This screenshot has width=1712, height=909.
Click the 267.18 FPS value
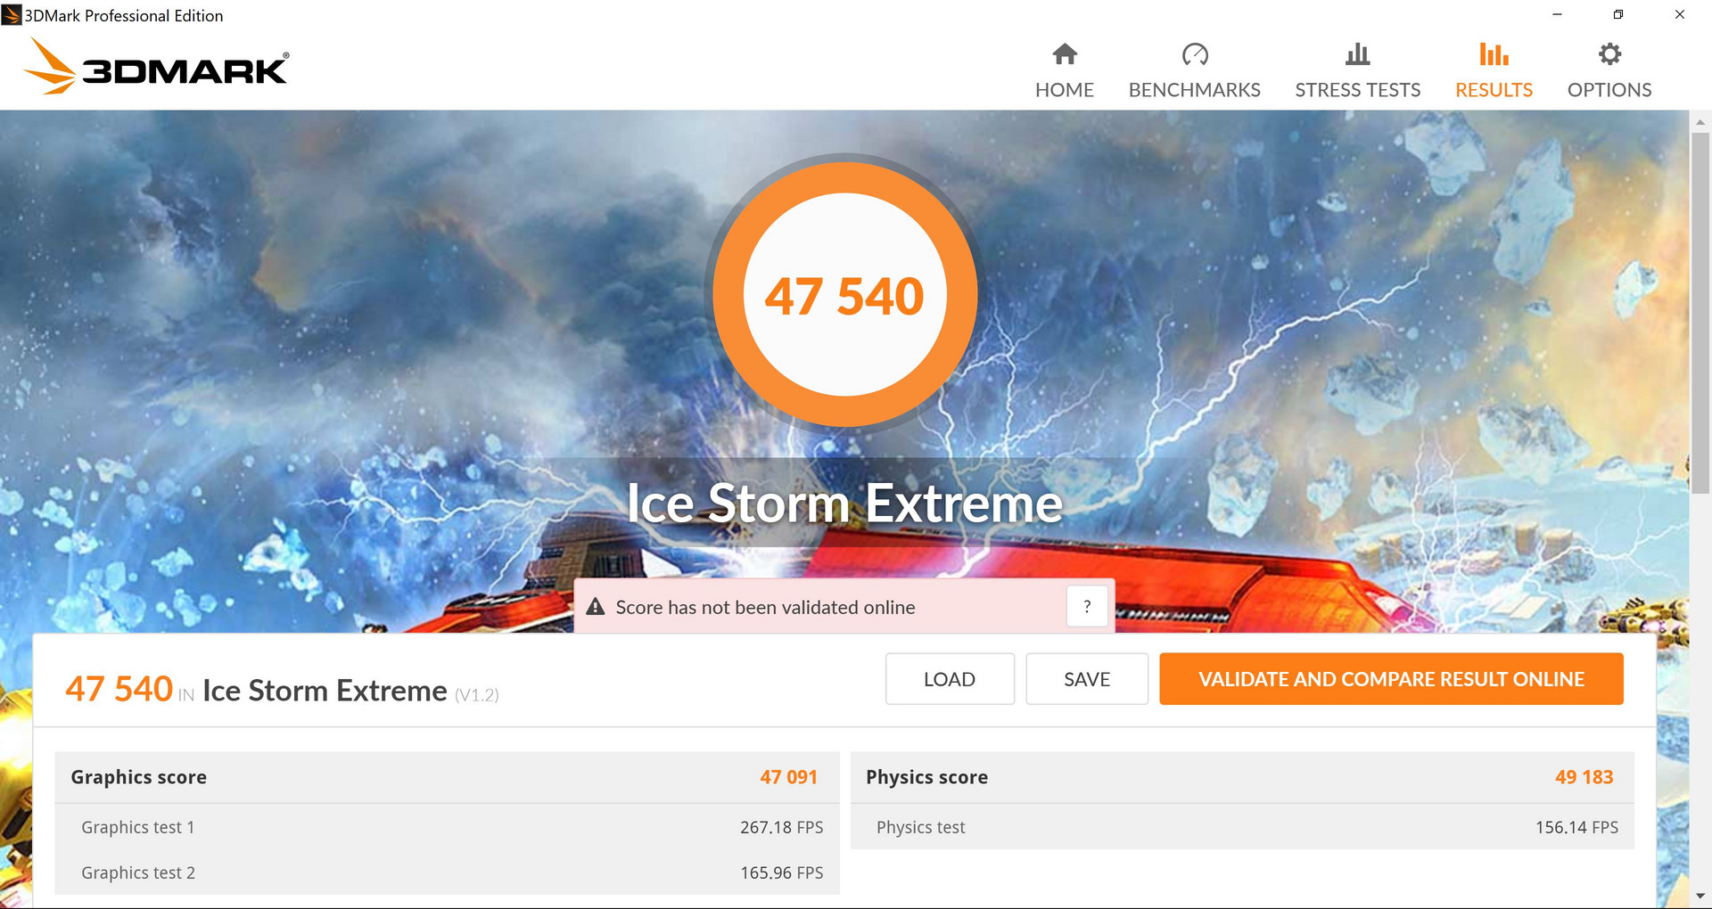point(781,828)
